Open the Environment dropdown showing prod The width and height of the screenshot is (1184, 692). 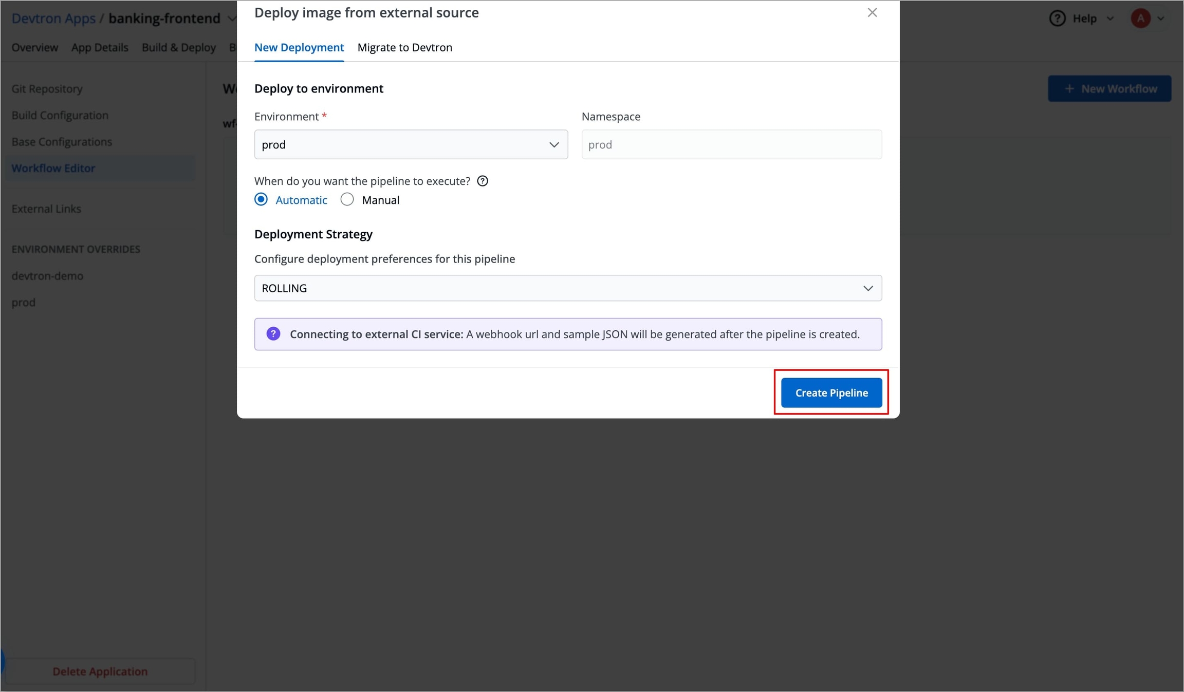[x=411, y=145]
